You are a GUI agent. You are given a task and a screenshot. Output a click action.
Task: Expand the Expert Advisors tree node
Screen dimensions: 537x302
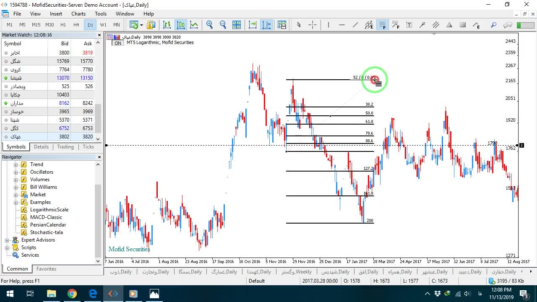tap(7, 240)
